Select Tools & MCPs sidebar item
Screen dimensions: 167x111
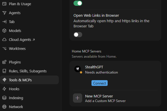click(x=30, y=80)
